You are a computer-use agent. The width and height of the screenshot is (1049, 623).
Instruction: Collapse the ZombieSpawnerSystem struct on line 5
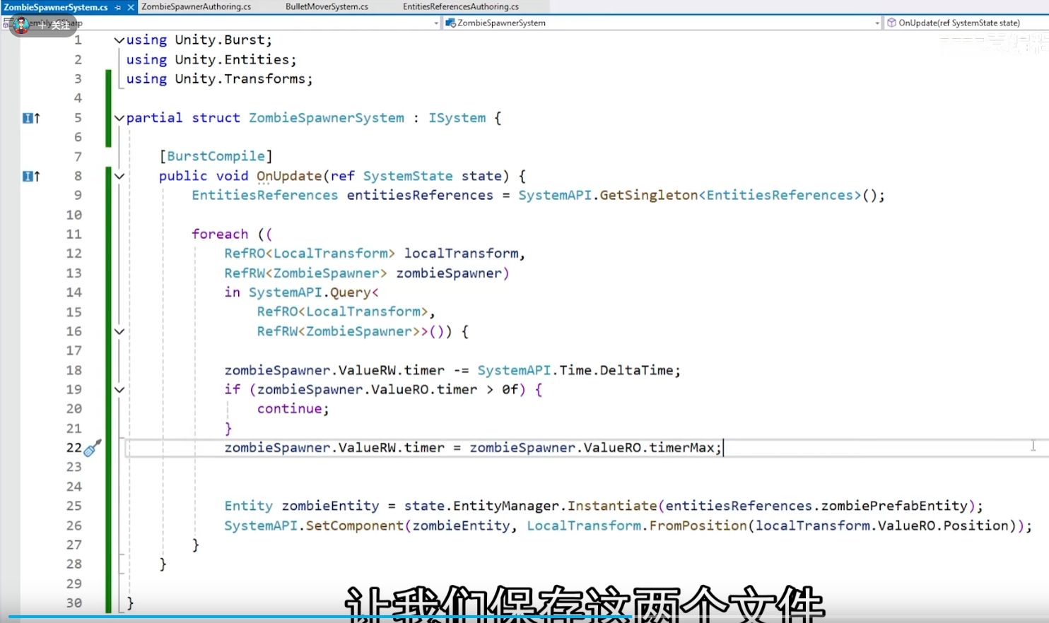point(119,118)
